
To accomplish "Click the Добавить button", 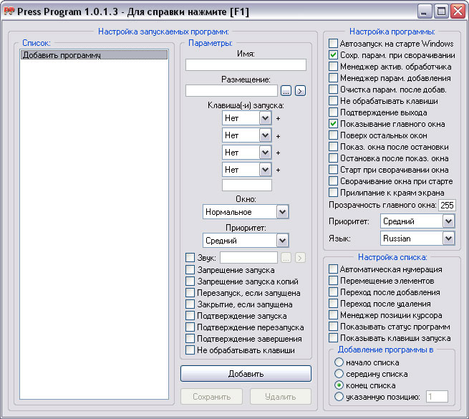I will [x=246, y=373].
